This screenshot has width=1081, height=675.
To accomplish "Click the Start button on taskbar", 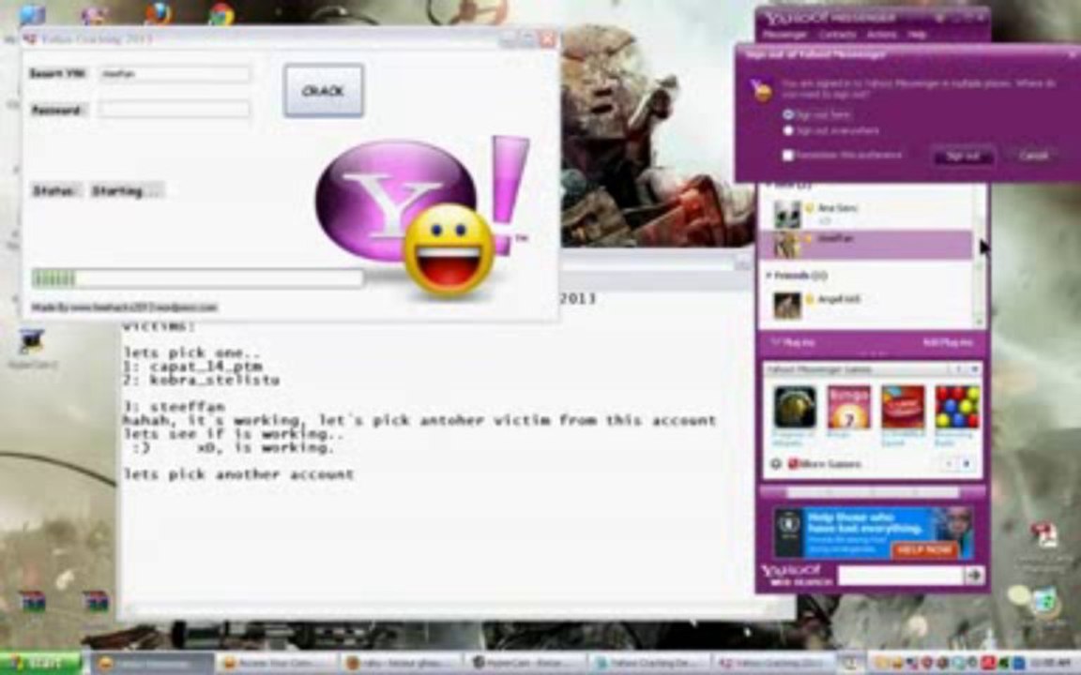I will point(40,664).
